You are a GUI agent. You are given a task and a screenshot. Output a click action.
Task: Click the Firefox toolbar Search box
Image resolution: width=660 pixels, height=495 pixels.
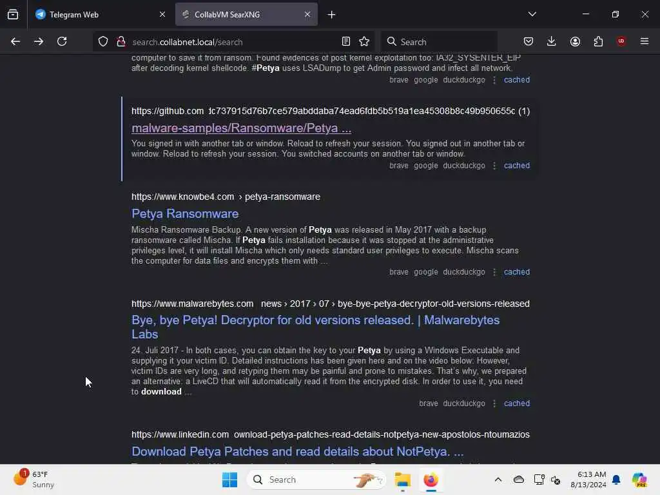click(x=439, y=42)
